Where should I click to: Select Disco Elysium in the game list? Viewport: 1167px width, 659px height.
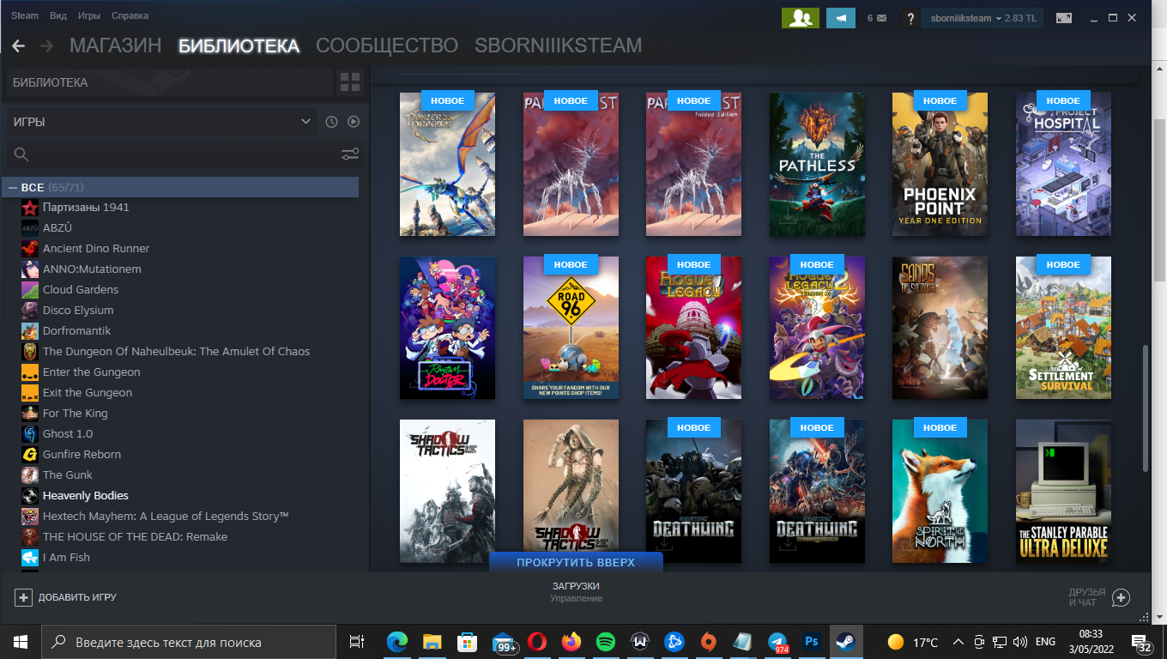78,310
